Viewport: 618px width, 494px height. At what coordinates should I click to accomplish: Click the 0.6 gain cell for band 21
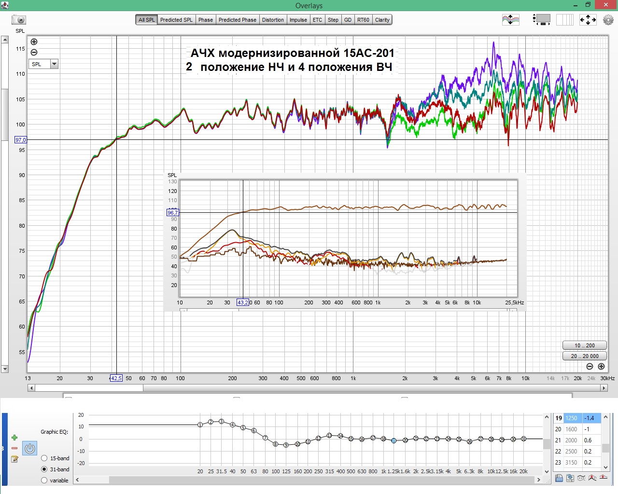coord(592,440)
